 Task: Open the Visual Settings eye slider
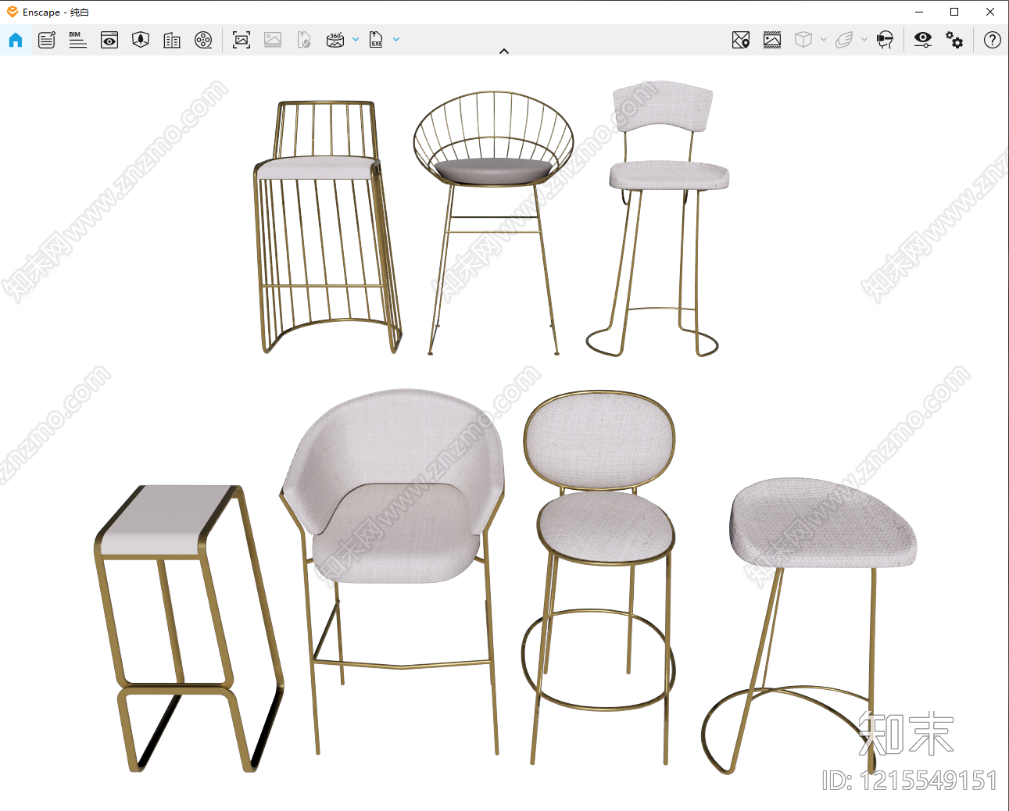pyautogui.click(x=923, y=40)
